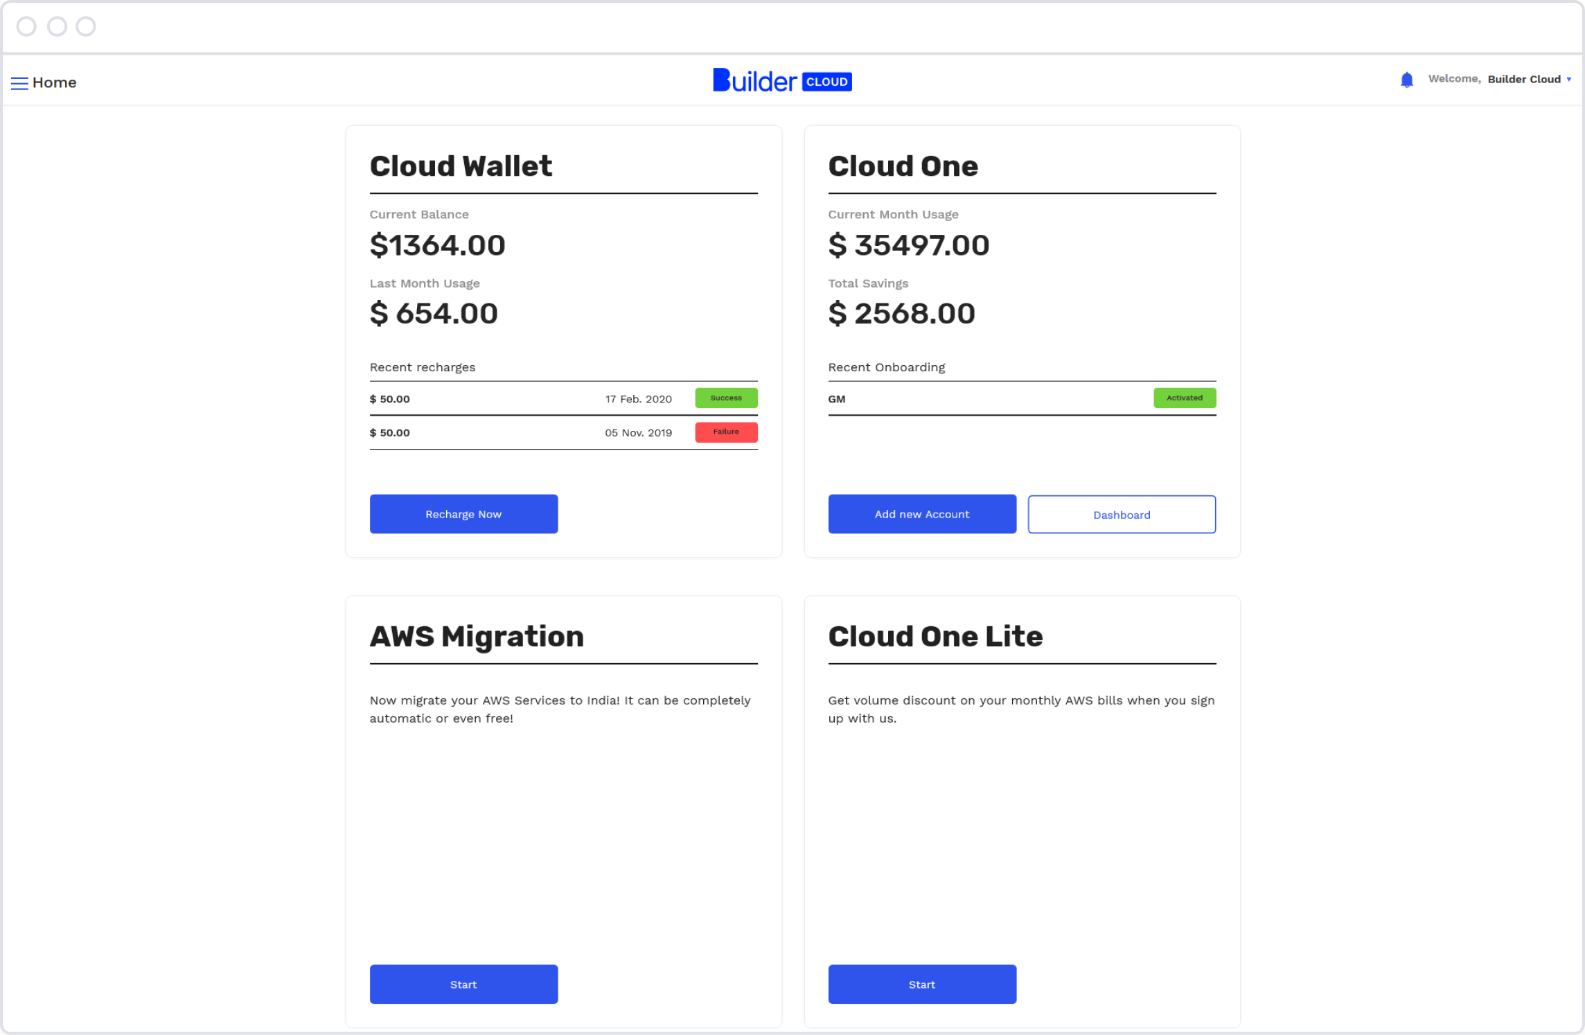Click the Home label in header
Image resolution: width=1585 pixels, height=1035 pixels.
[x=55, y=82]
